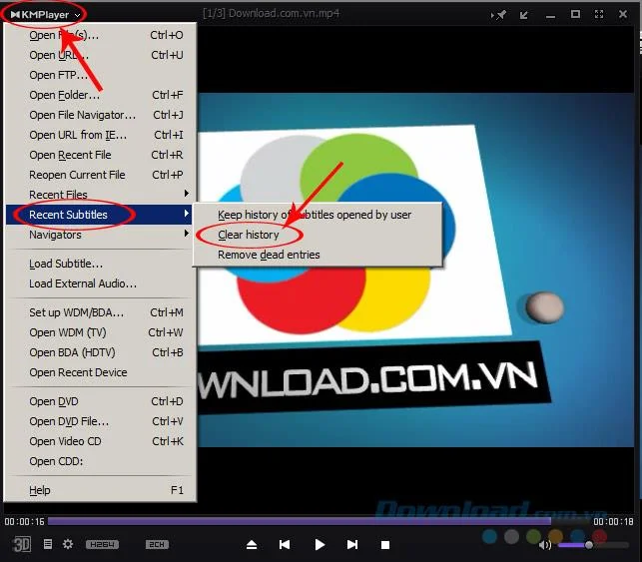Open the control box gear icon

pyautogui.click(x=68, y=544)
